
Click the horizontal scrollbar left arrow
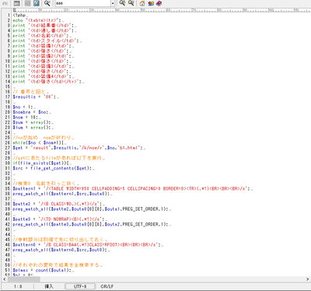point(5,279)
